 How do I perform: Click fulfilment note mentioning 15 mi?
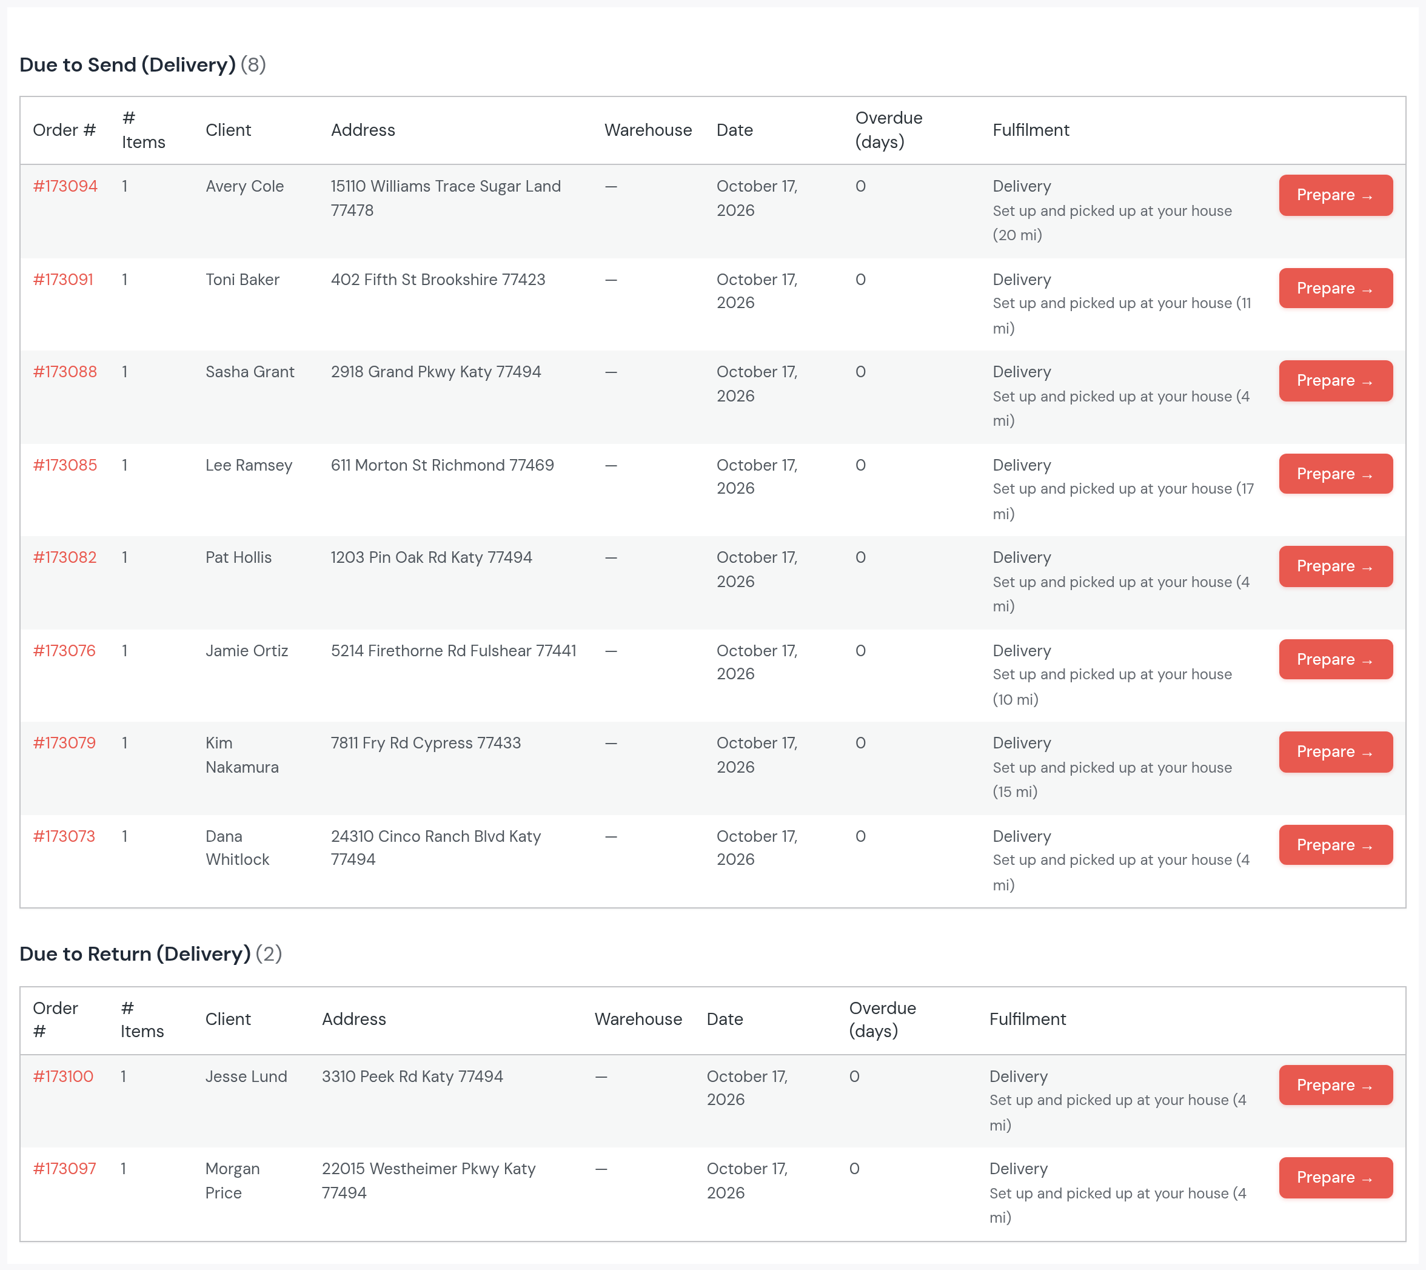pos(1112,779)
